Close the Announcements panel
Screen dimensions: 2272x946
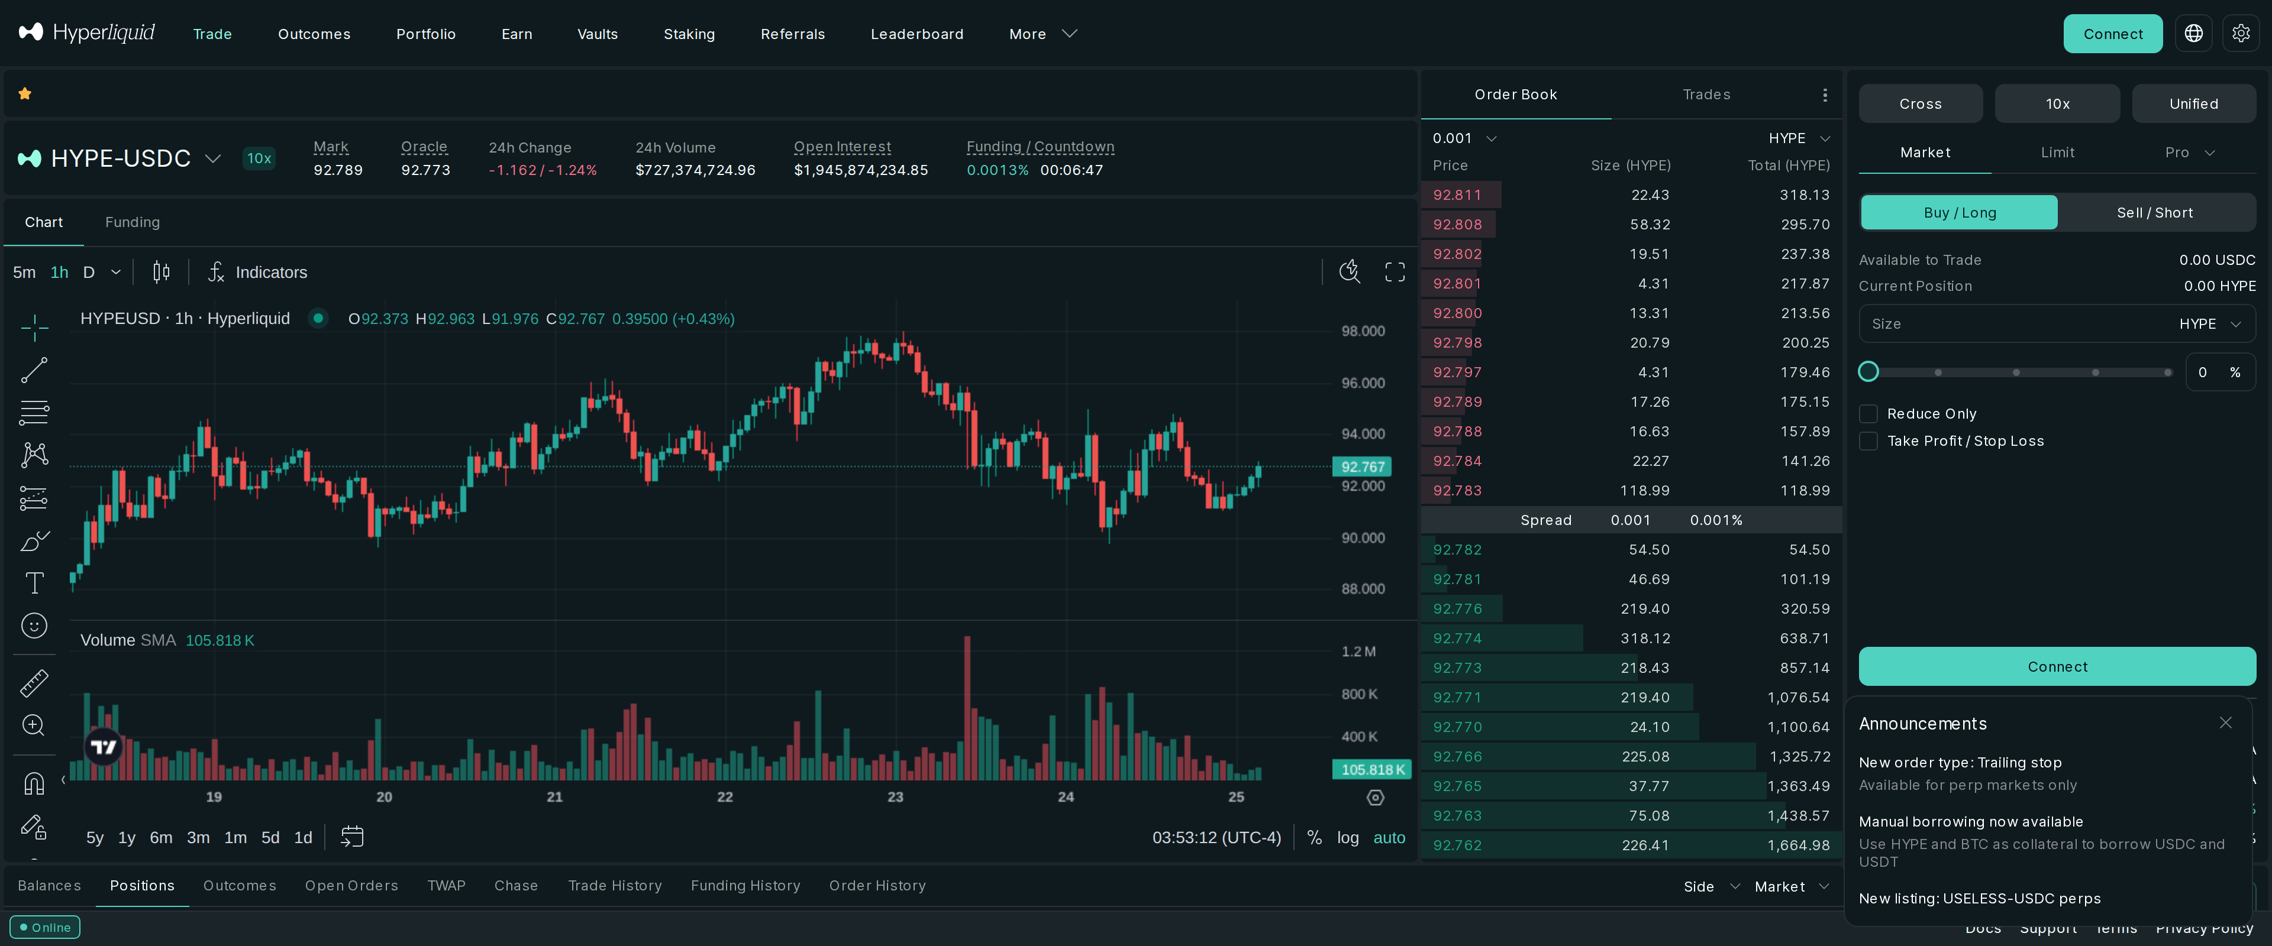pos(2225,723)
